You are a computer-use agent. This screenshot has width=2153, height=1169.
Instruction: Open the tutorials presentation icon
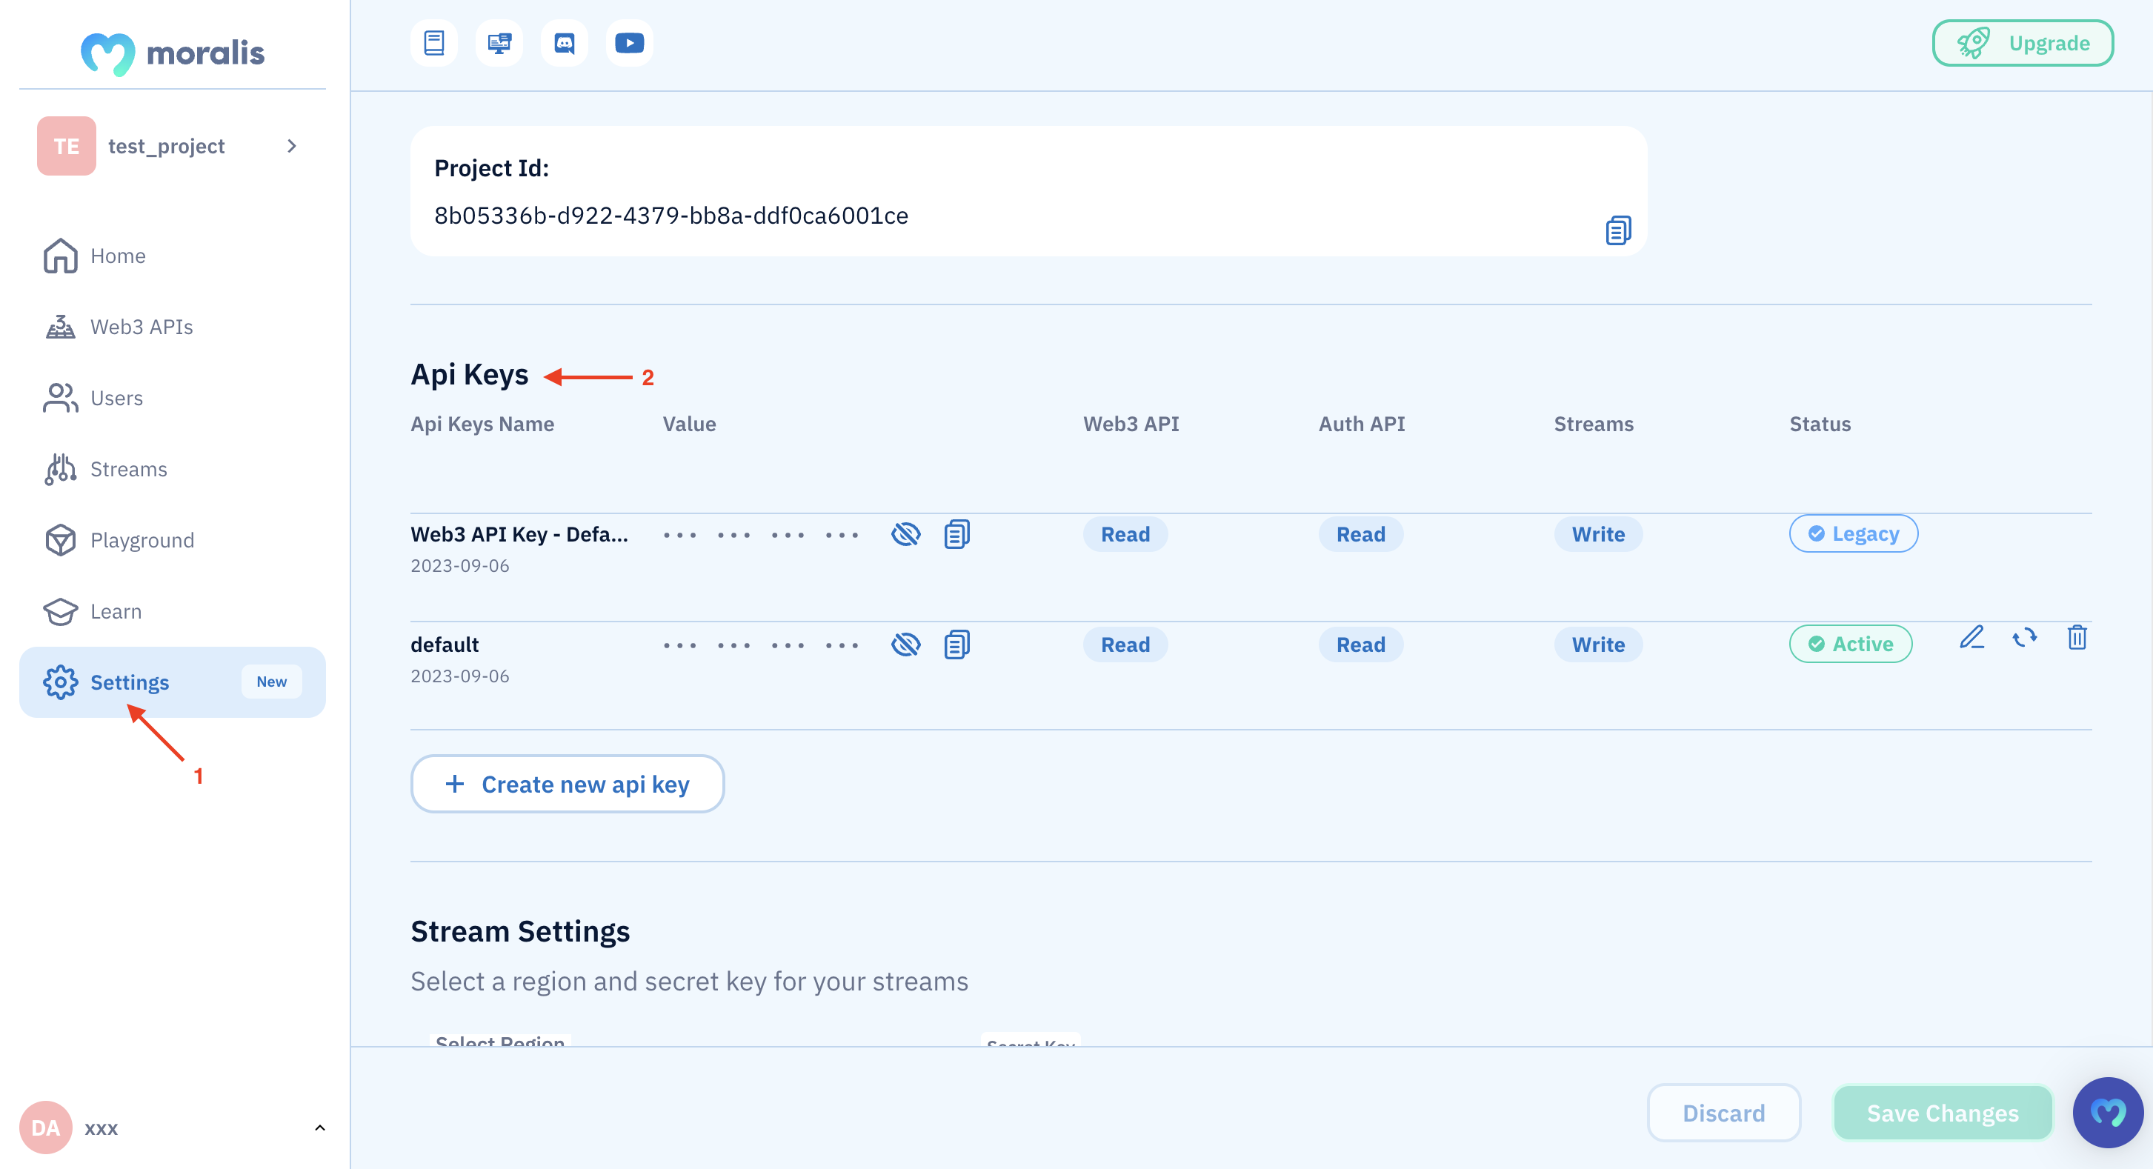499,43
